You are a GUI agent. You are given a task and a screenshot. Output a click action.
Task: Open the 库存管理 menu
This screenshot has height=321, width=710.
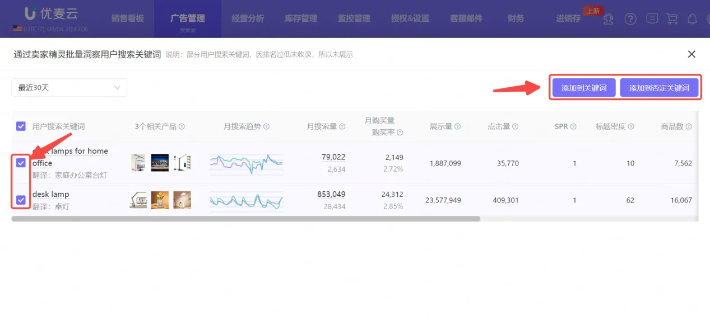(x=301, y=18)
